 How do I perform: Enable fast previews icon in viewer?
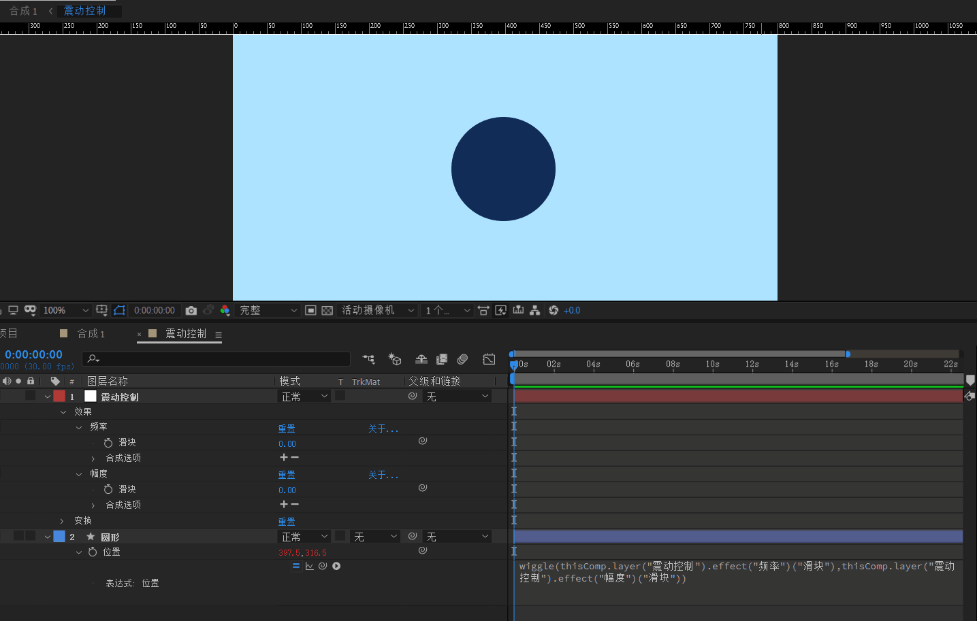[x=501, y=310]
